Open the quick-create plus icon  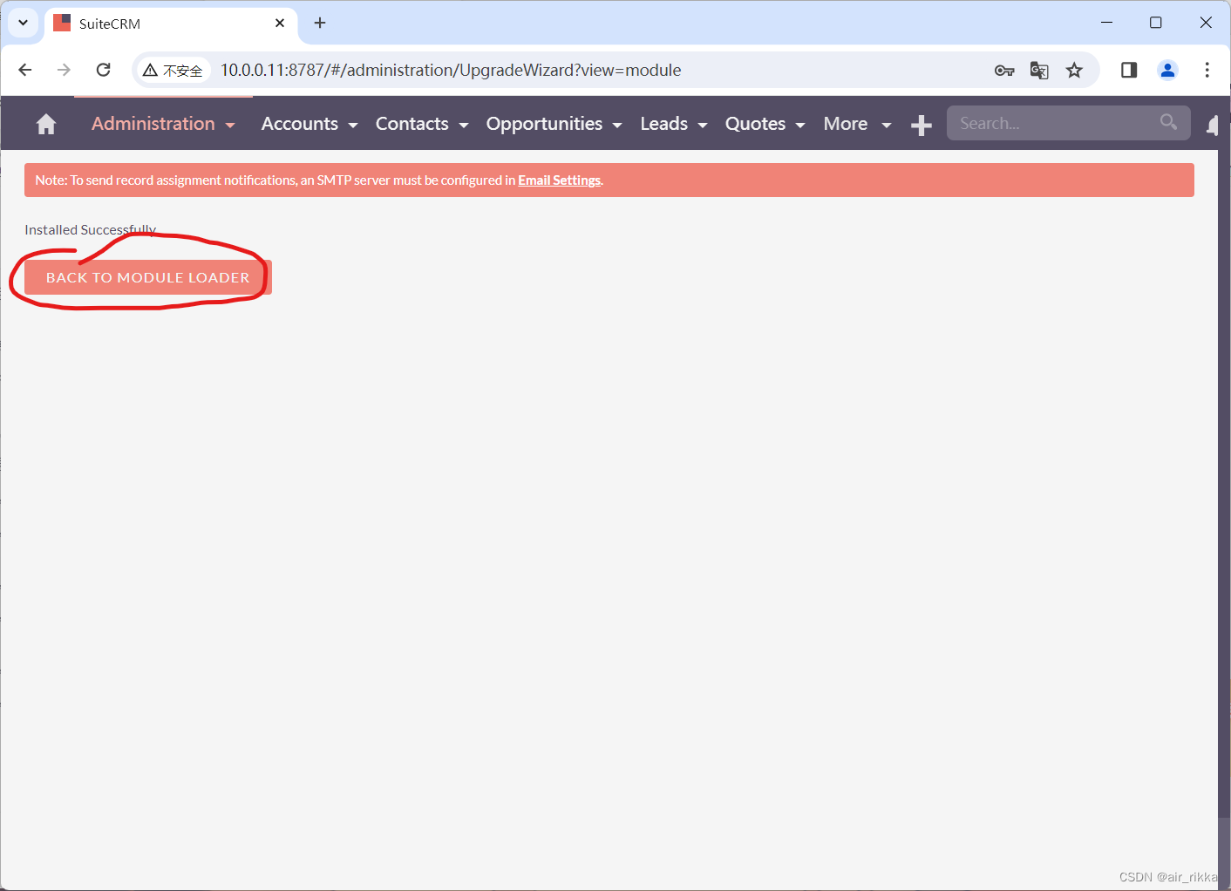click(x=921, y=124)
